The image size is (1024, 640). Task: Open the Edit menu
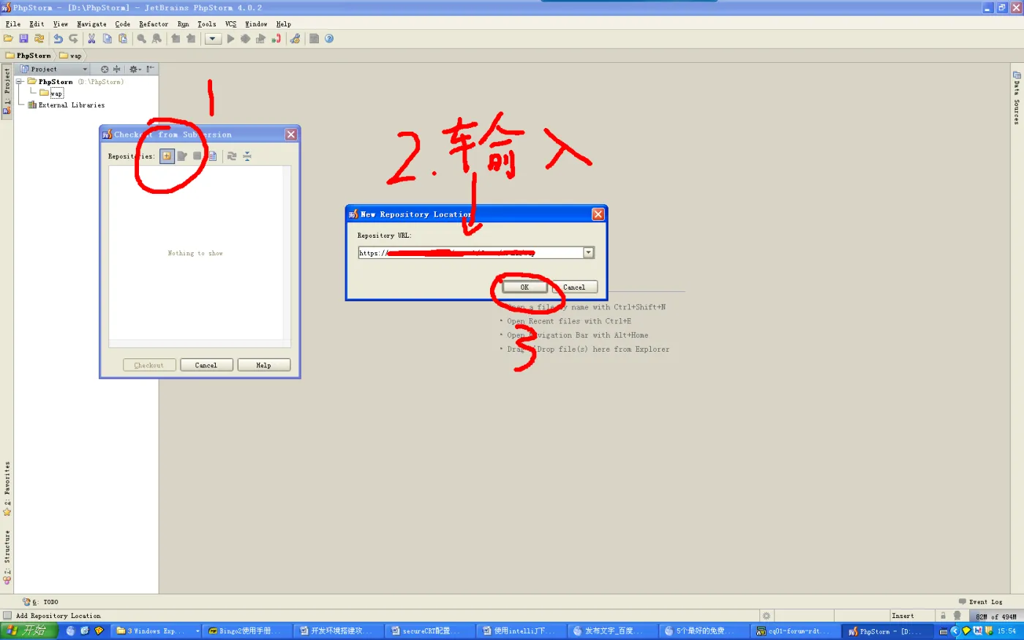[37, 24]
